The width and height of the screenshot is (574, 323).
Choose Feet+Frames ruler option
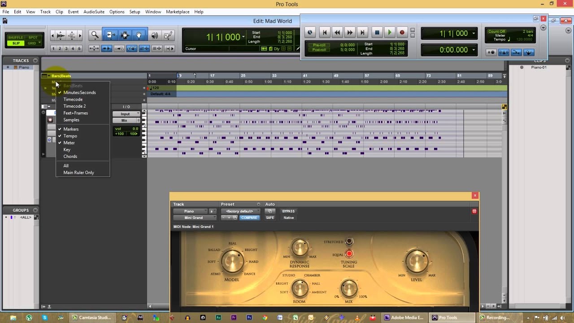click(75, 113)
